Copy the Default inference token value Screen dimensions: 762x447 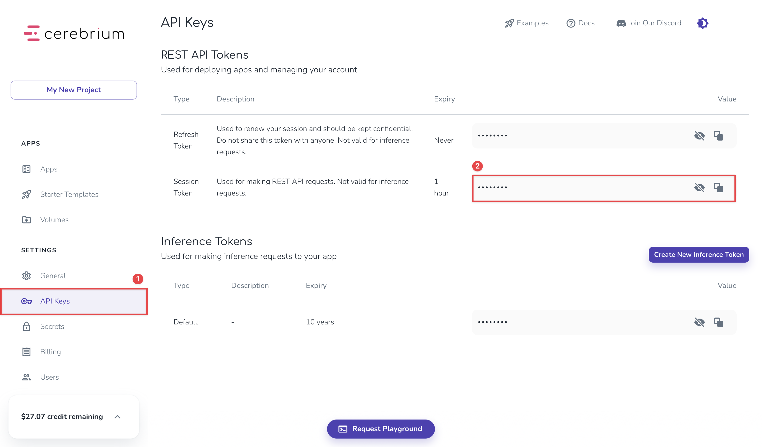coord(718,322)
